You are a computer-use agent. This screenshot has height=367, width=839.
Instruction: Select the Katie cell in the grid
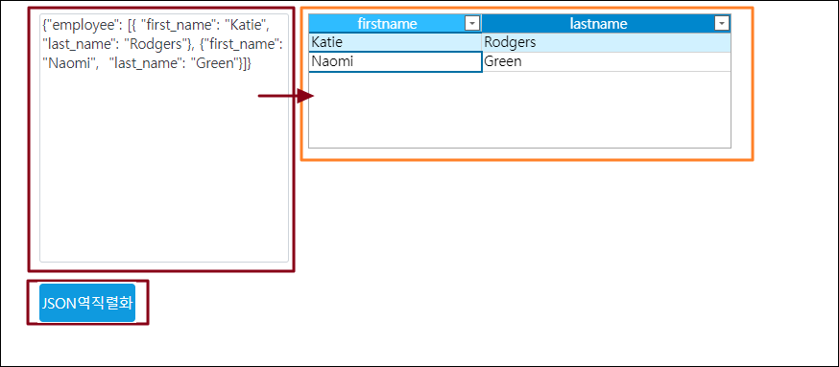[x=395, y=42]
